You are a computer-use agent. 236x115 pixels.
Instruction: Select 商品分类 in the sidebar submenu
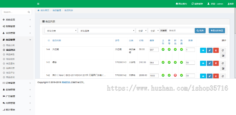(10, 45)
